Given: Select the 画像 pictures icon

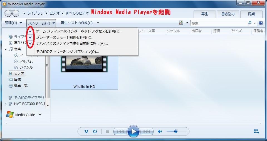Looking at the screenshot, I should point(11,80).
